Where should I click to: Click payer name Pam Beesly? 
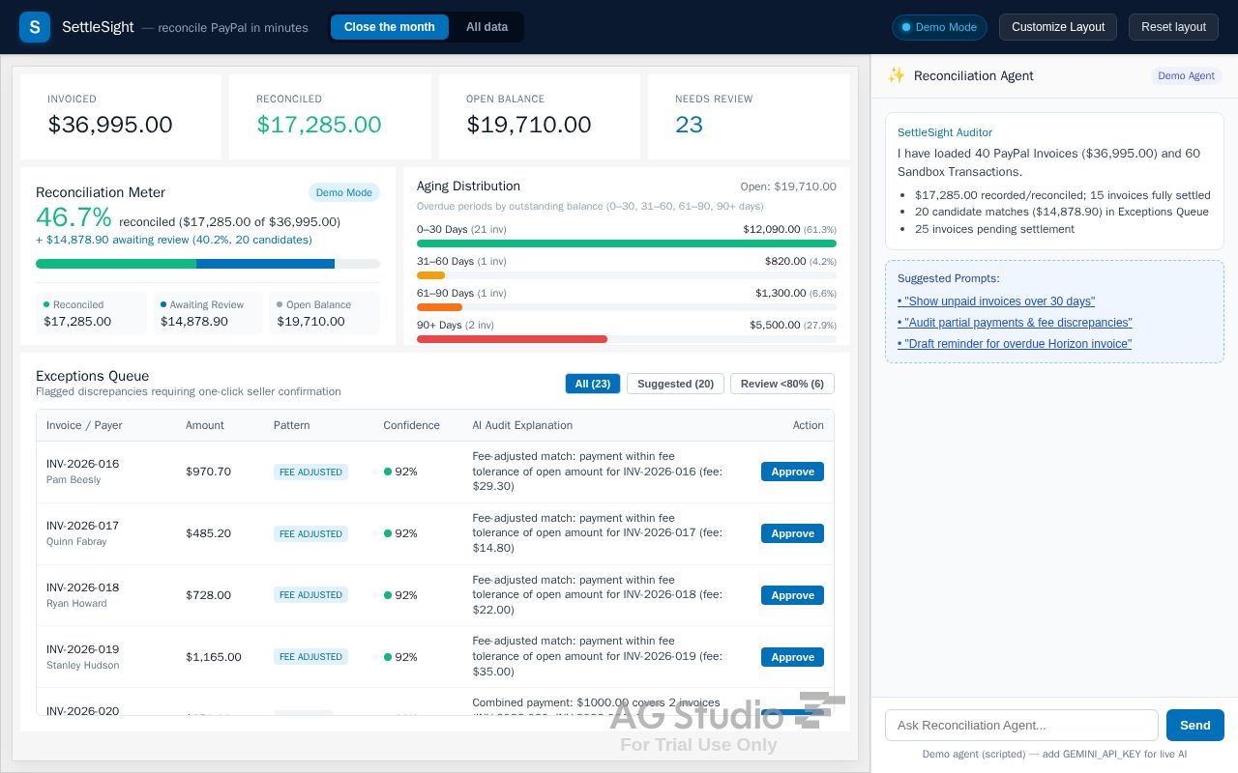click(74, 479)
